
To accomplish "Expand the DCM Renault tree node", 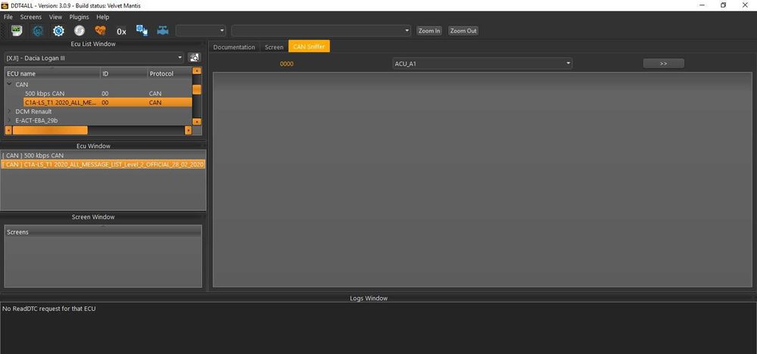I will pos(9,111).
